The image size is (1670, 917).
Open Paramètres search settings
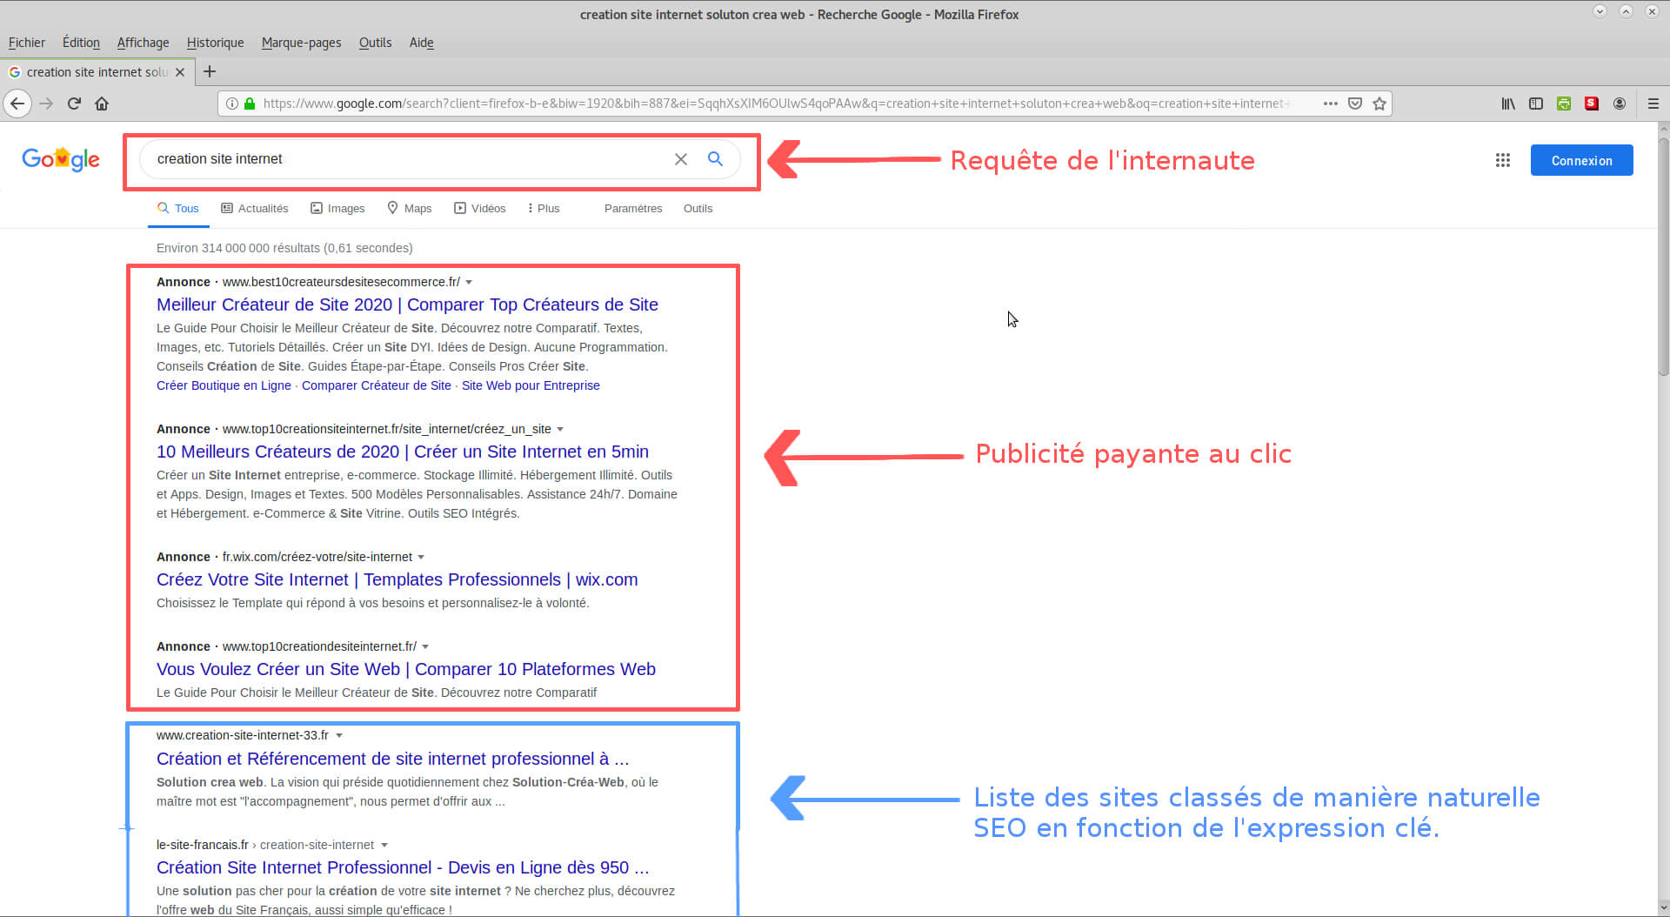(x=633, y=209)
